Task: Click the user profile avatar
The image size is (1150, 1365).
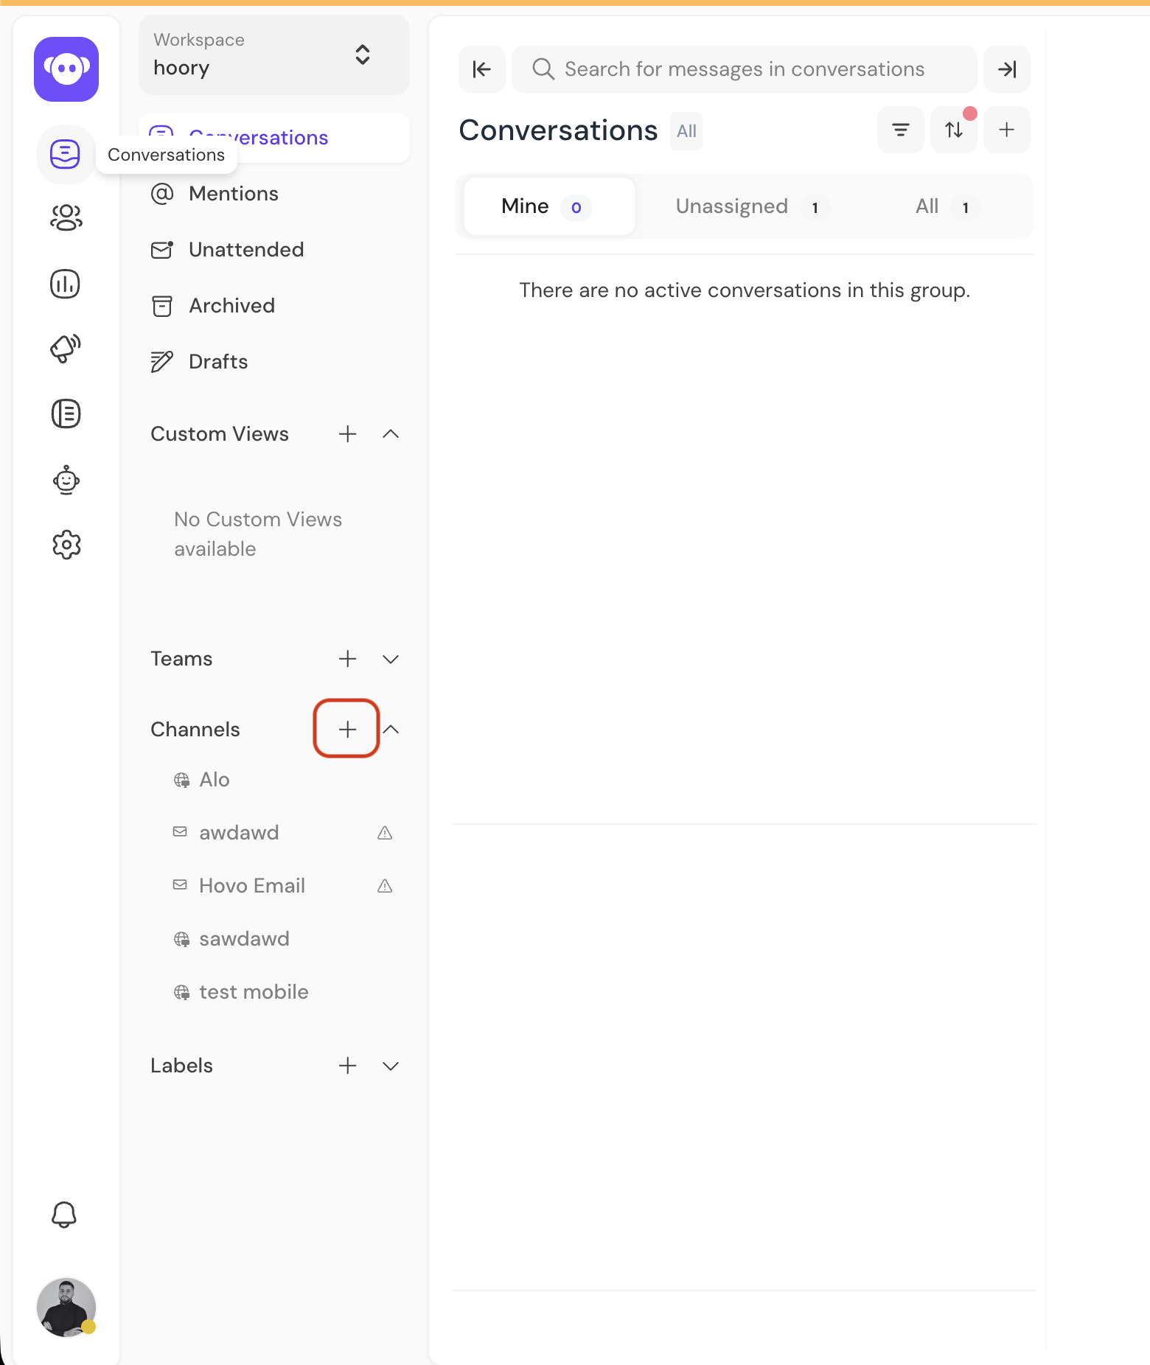Action: coord(66,1307)
